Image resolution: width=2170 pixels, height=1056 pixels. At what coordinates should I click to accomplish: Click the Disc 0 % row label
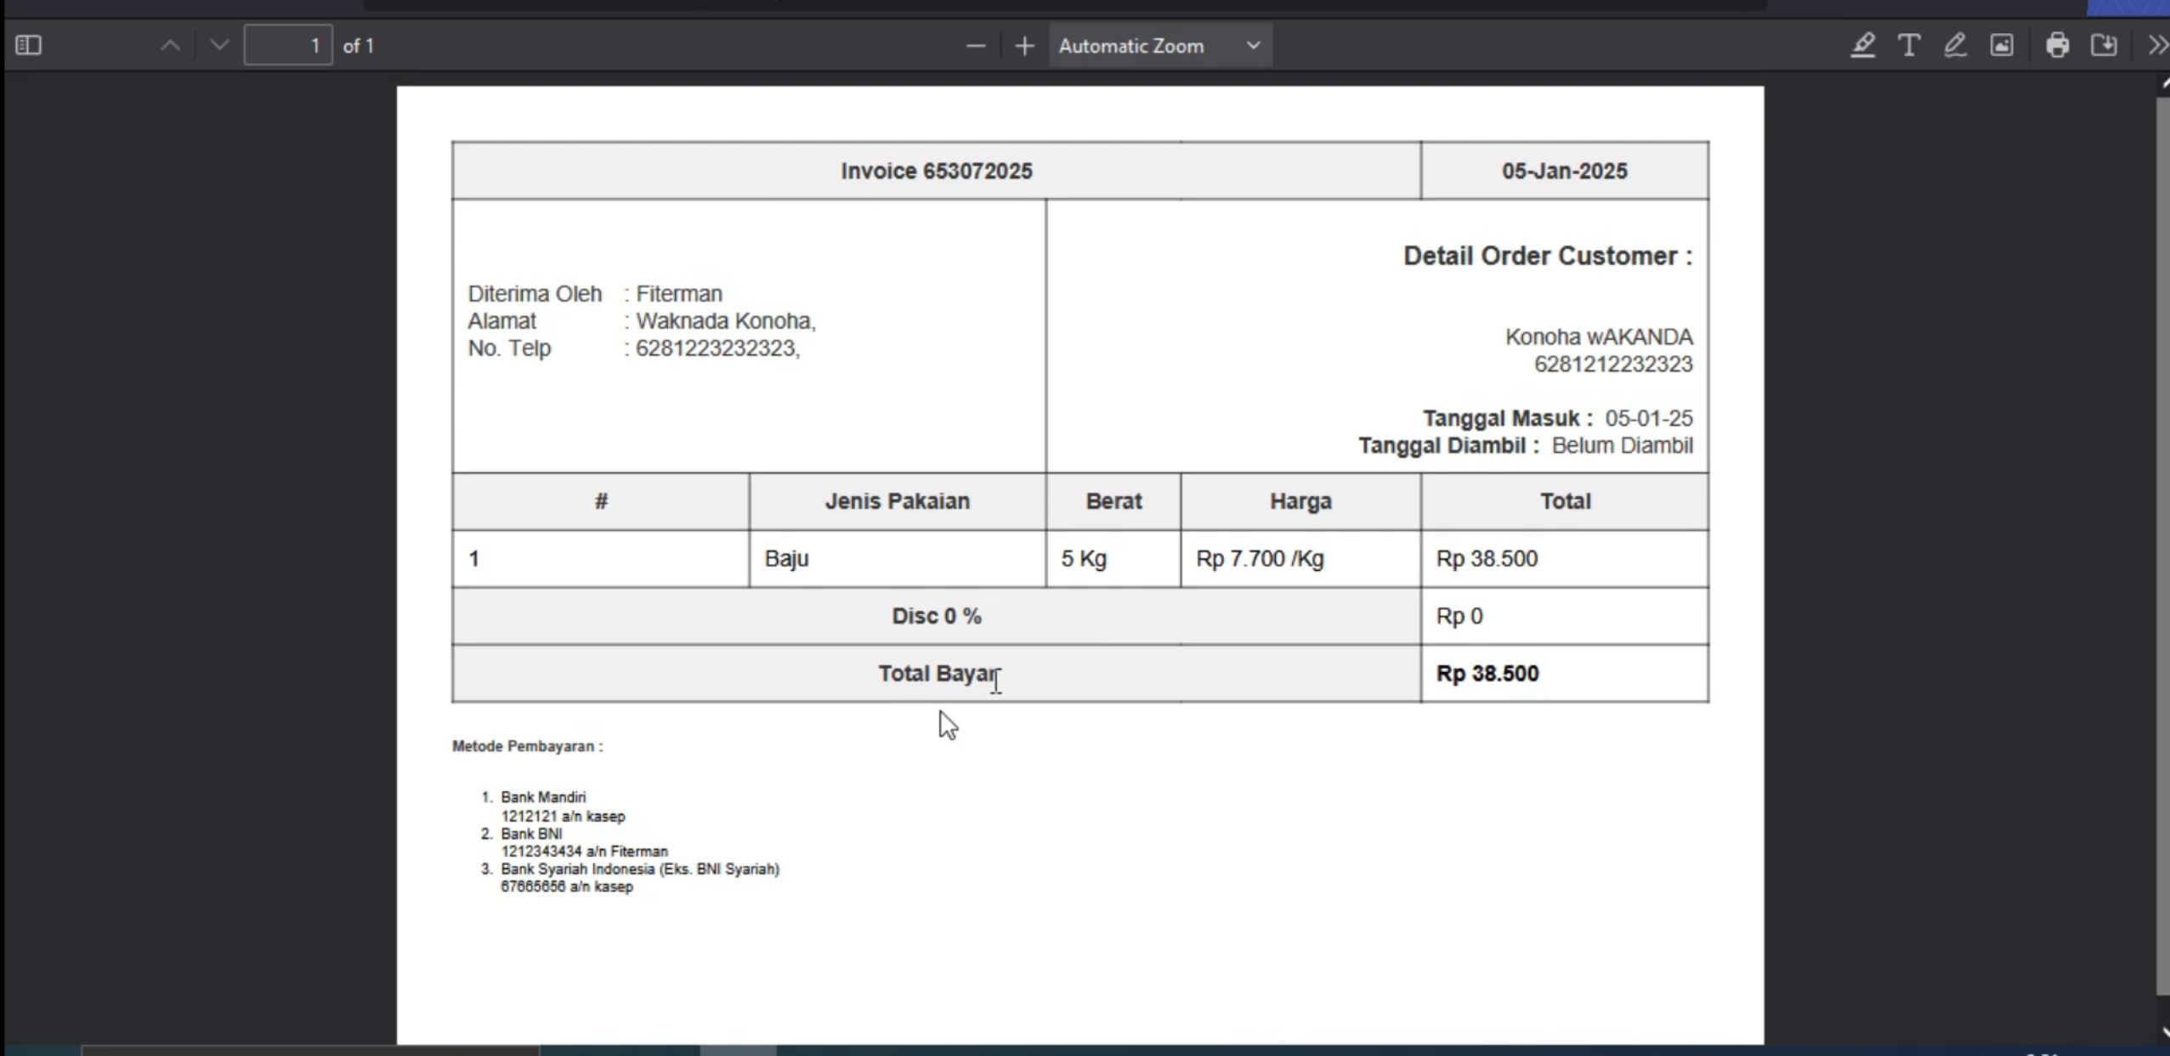pyautogui.click(x=937, y=616)
